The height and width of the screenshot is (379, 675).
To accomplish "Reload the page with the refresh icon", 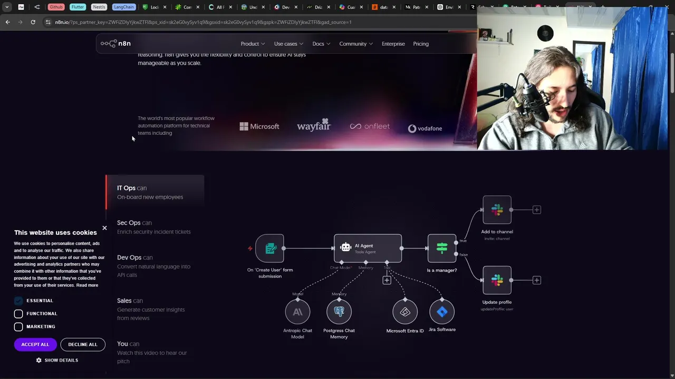I will (33, 22).
